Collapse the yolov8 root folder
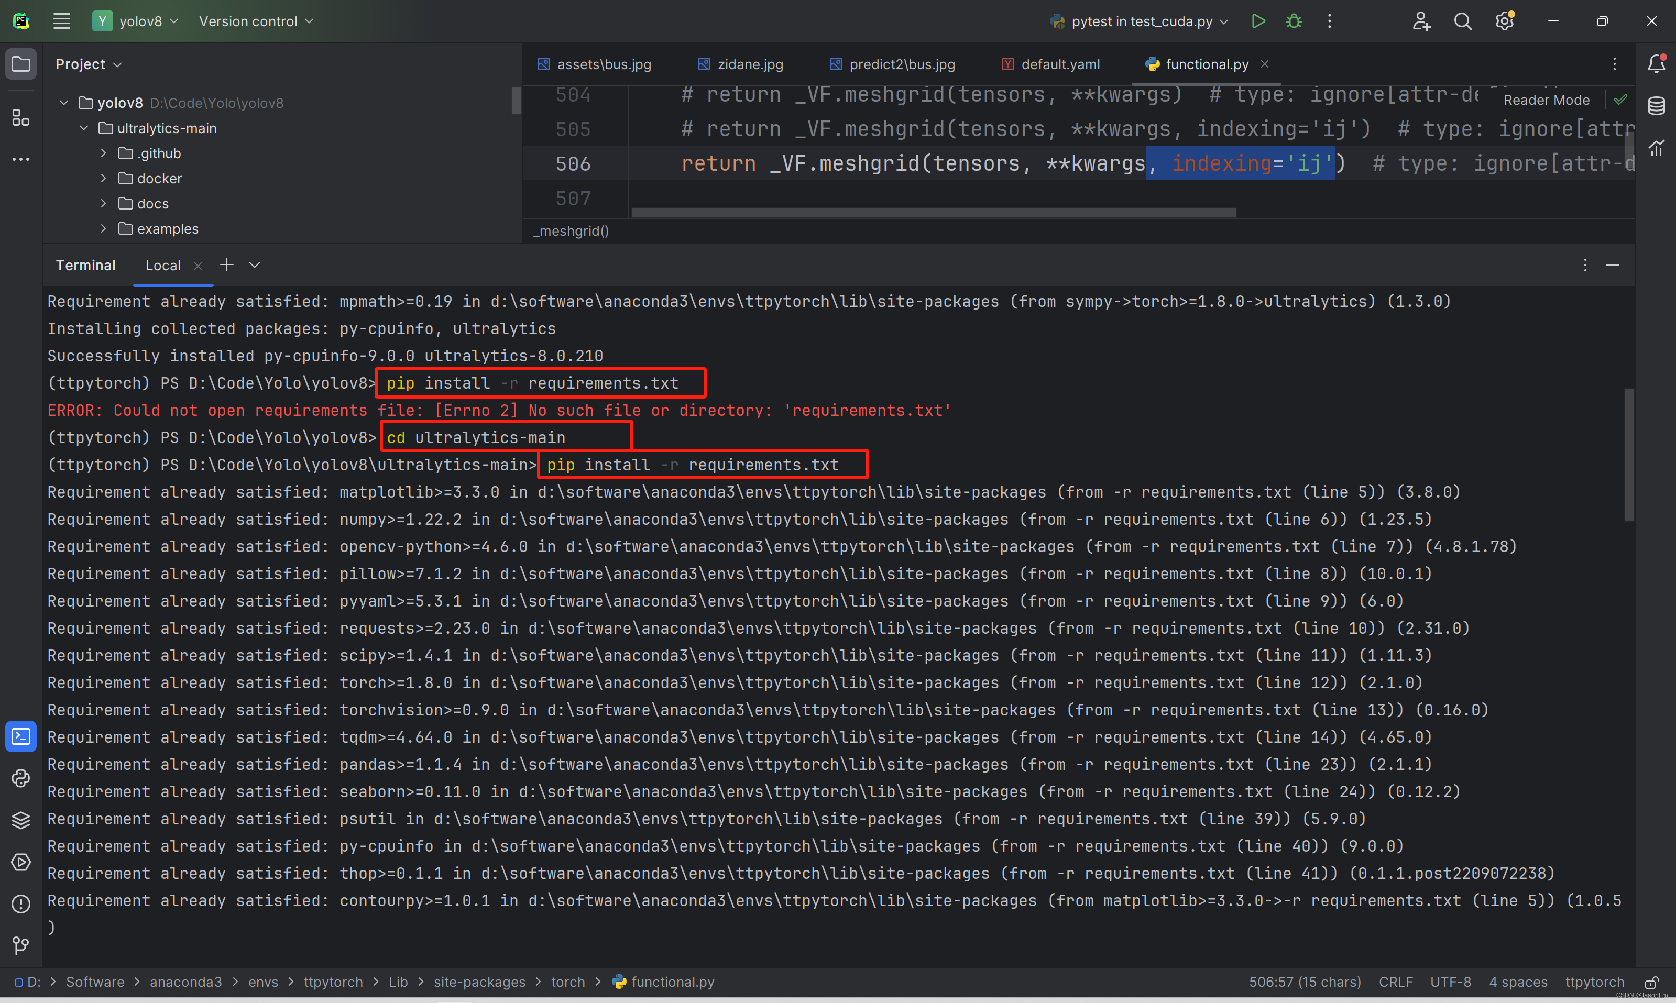1676x1003 pixels. [x=63, y=103]
